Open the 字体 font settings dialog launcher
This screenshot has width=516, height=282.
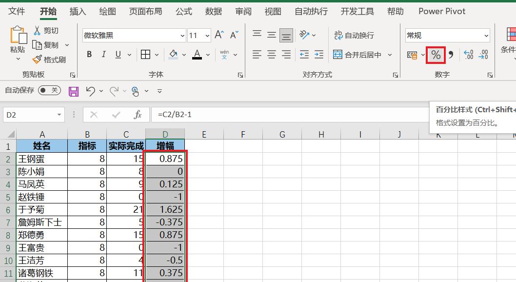240,75
